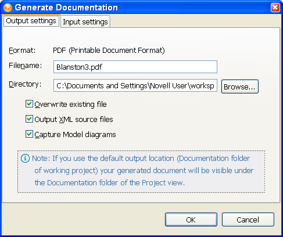The width and height of the screenshot is (283, 237).
Task: Click the info icon beside the Note
Action: click(25, 159)
